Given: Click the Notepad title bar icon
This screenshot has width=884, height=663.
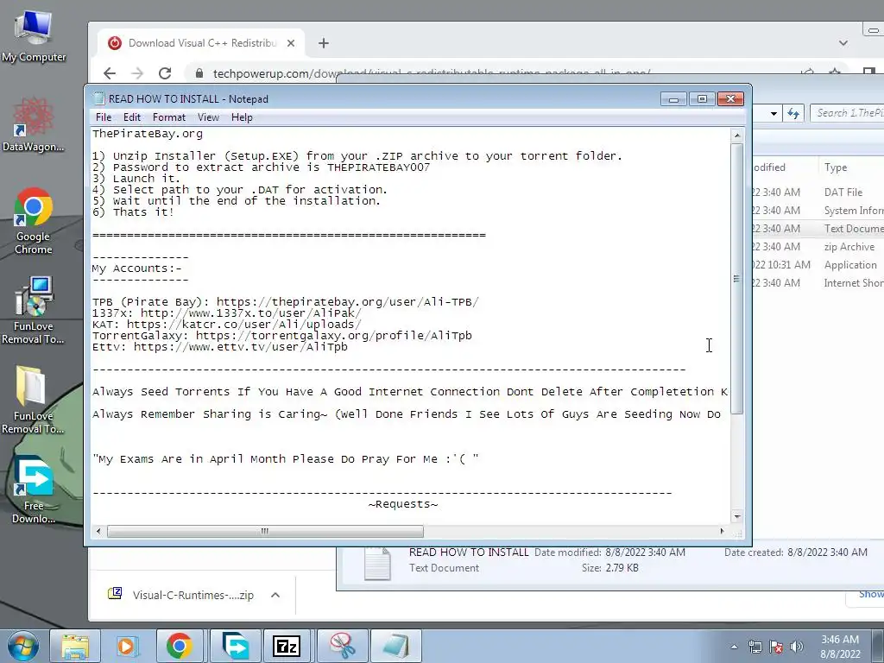Looking at the screenshot, I should 99,98.
